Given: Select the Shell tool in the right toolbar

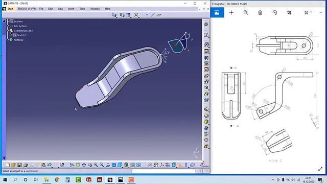Looking at the screenshot, I should coord(206,128).
